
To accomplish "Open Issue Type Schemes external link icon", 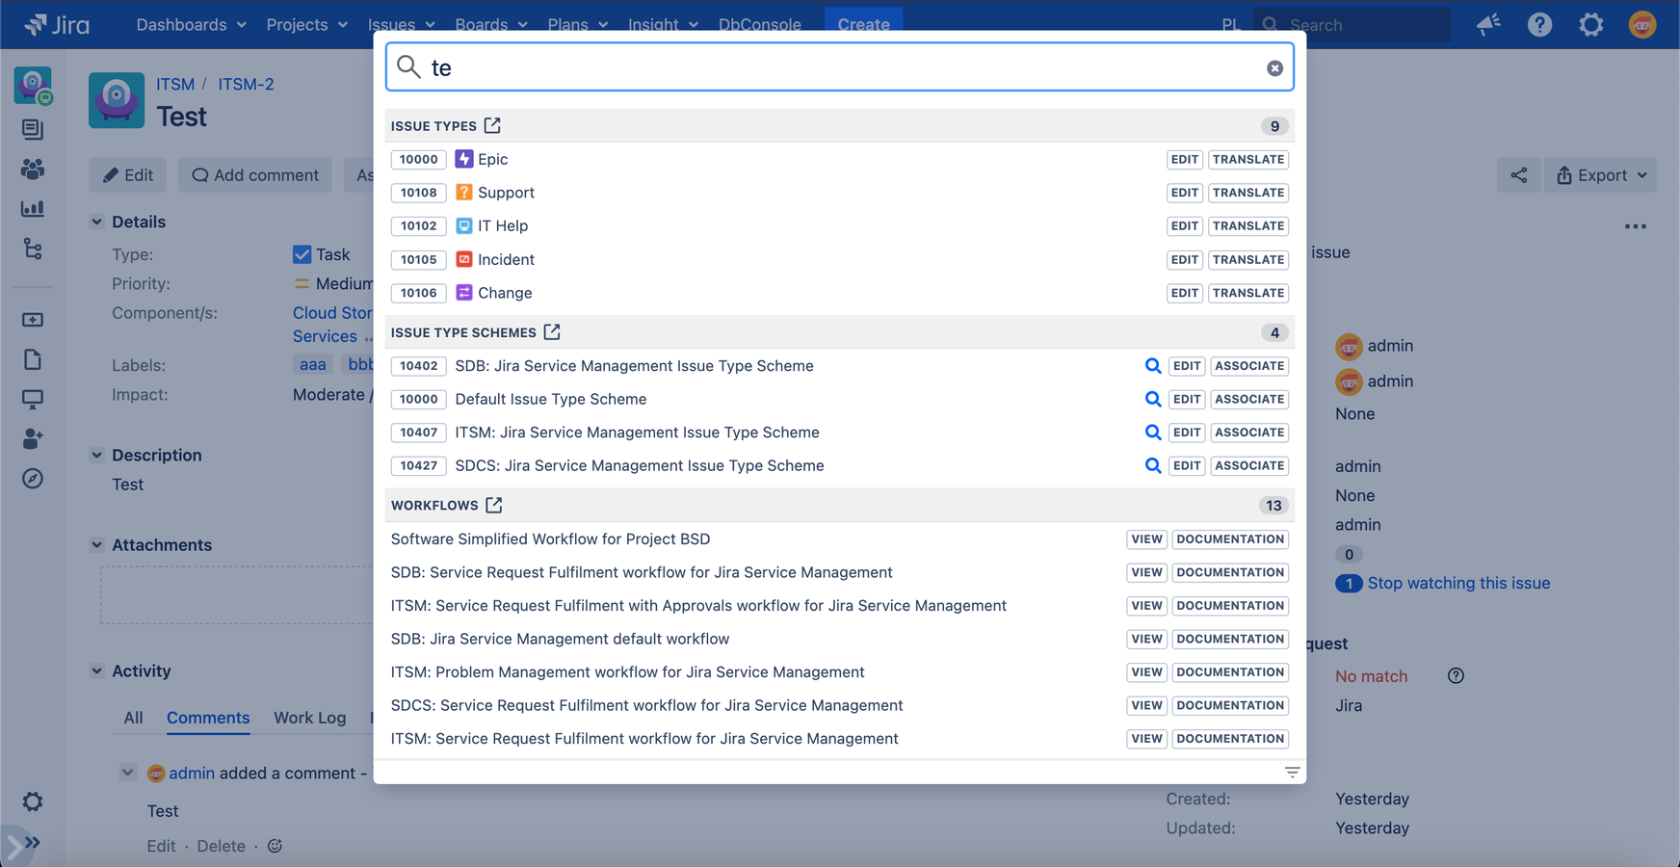I will tap(552, 332).
